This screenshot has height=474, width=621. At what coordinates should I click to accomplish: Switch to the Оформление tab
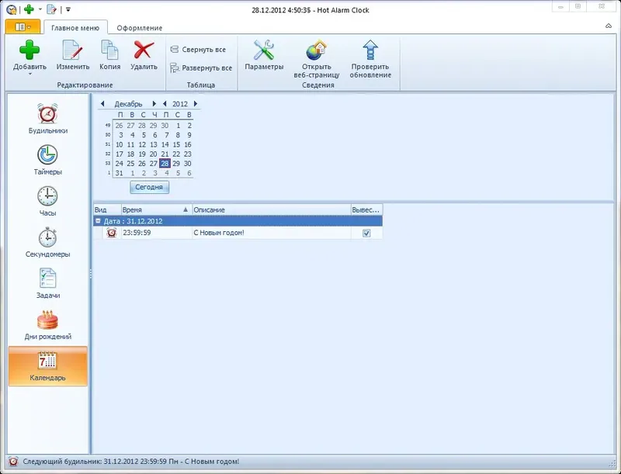click(x=140, y=28)
